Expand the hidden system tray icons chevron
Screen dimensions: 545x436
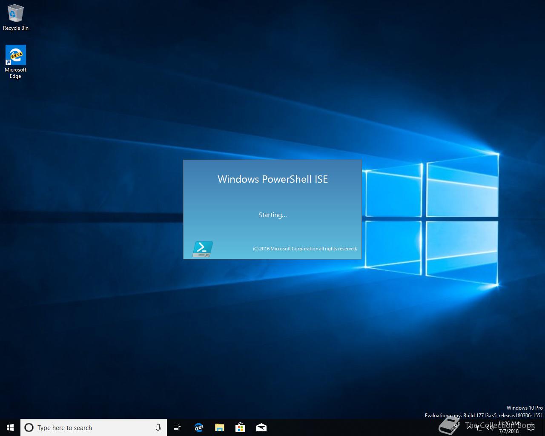click(469, 427)
